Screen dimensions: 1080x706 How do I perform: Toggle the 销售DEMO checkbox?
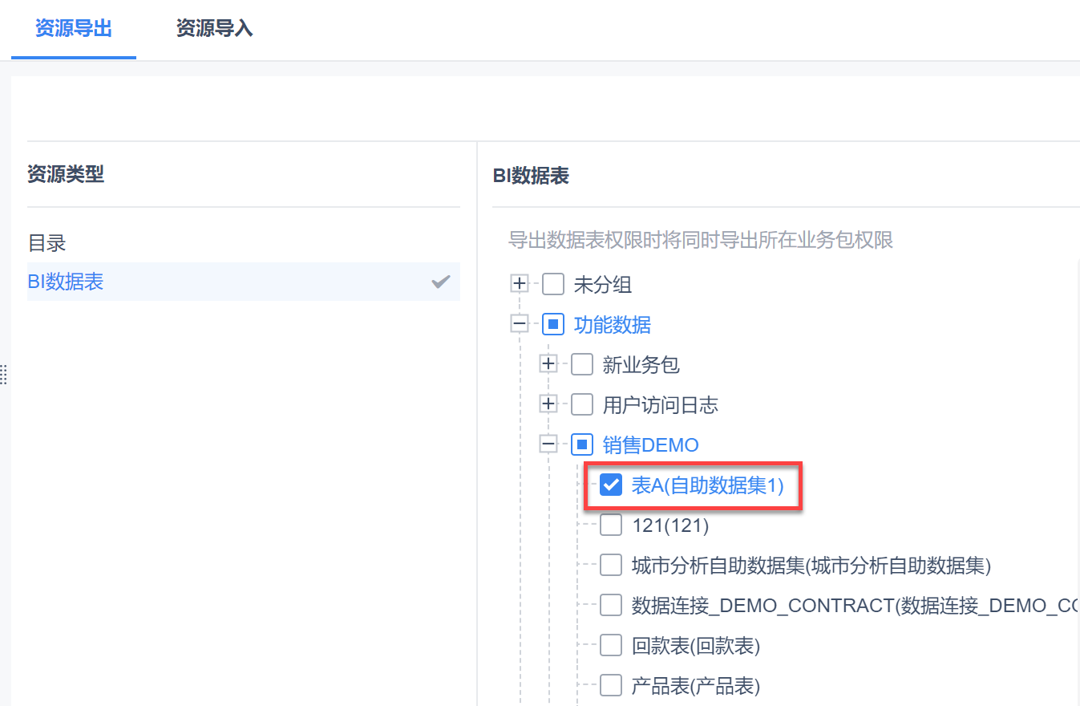pyautogui.click(x=582, y=444)
